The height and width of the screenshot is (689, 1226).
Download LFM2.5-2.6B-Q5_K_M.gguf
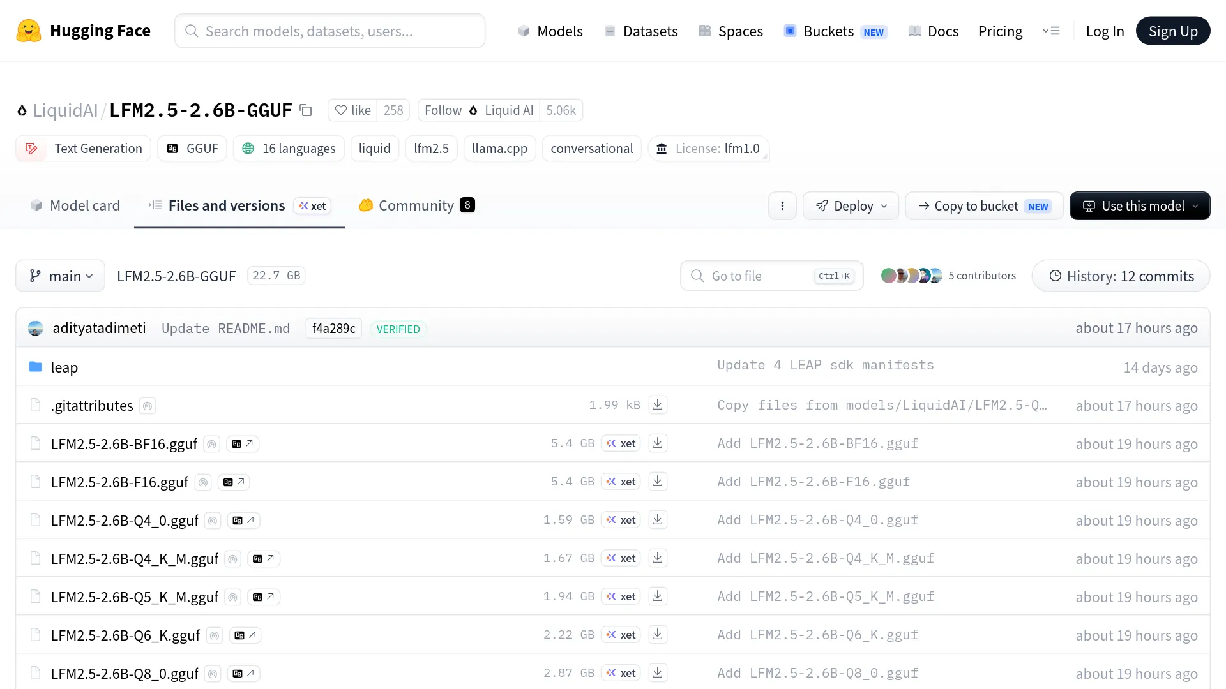pos(658,596)
